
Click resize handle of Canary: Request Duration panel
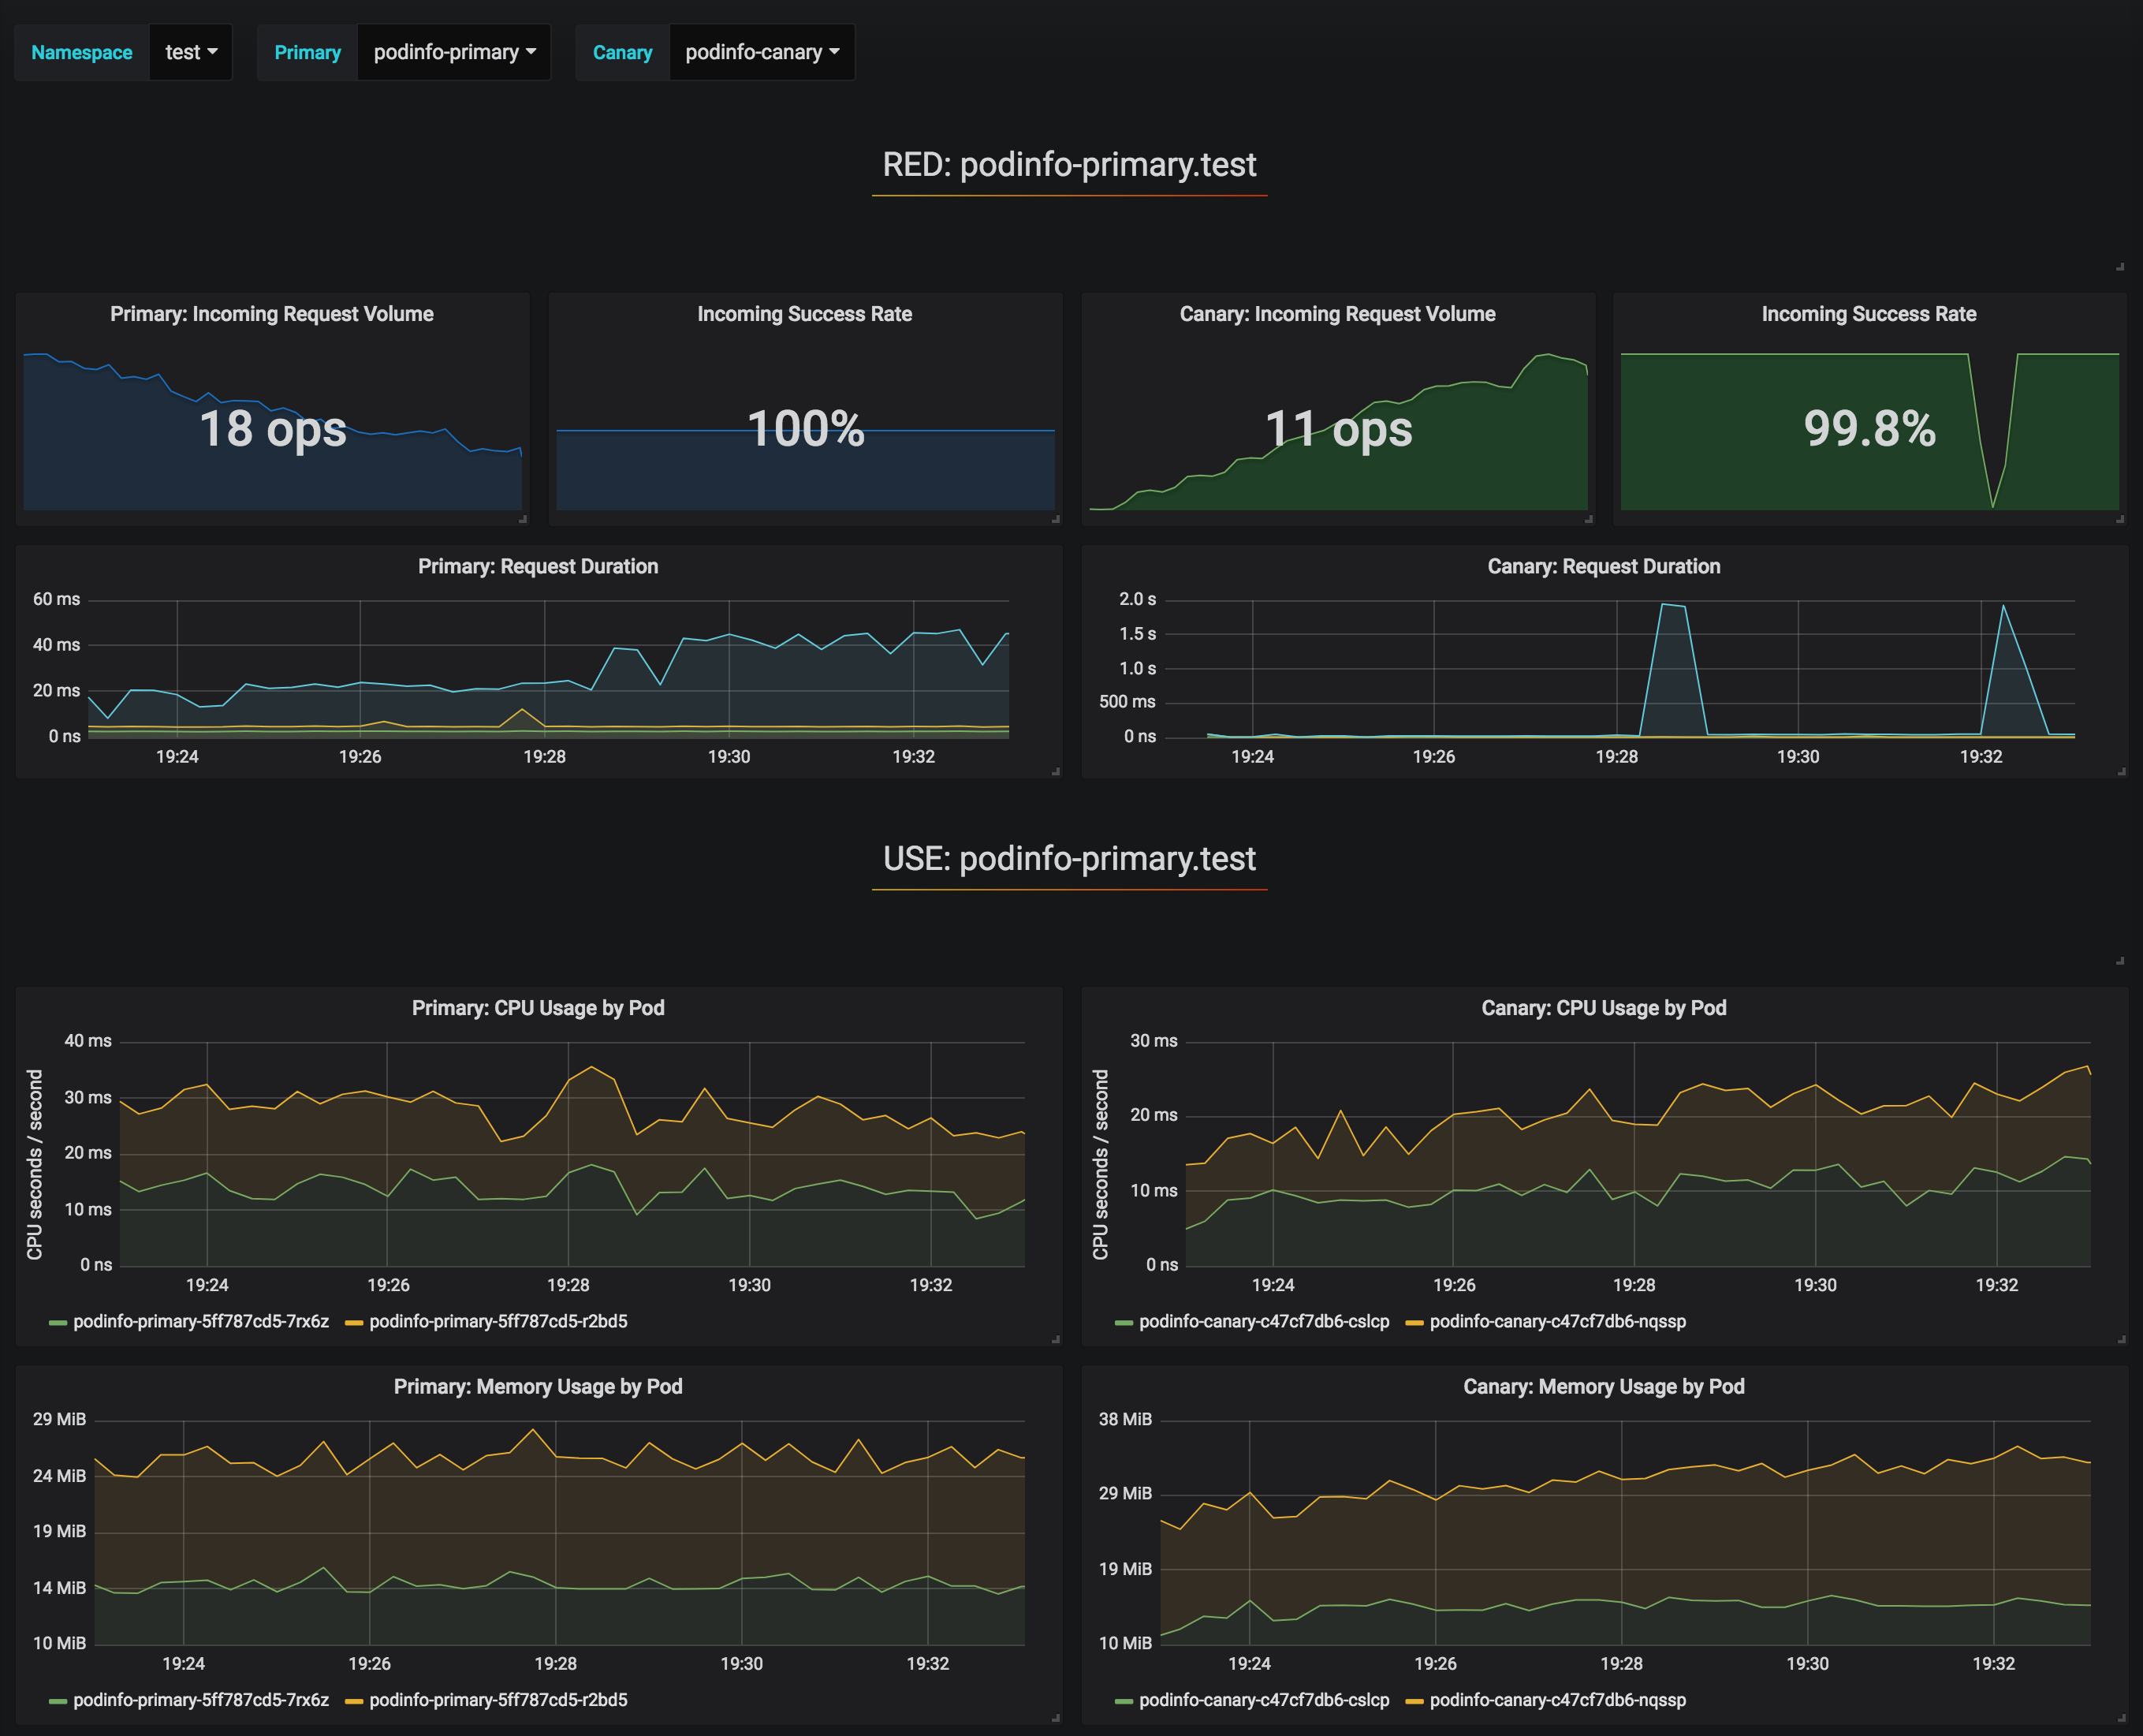pyautogui.click(x=2121, y=771)
